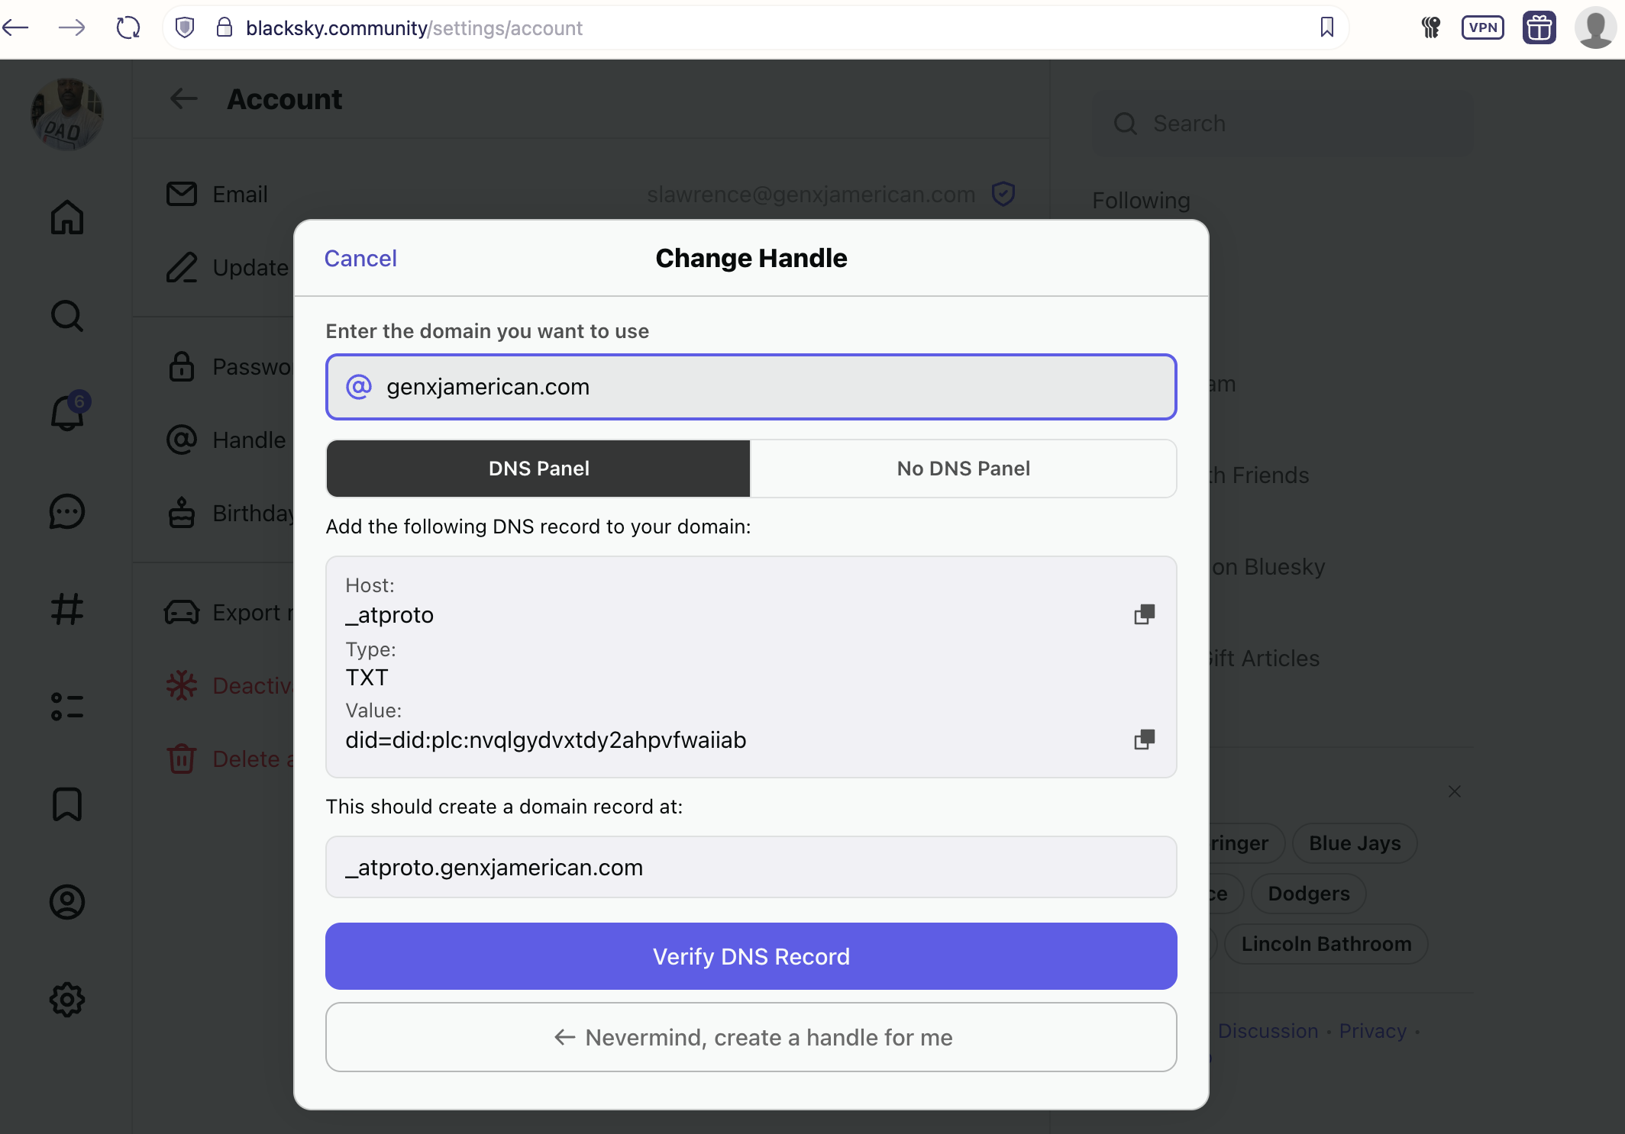This screenshot has height=1134, width=1625.
Task: Switch to the No DNS Panel tab
Action: tap(962, 468)
